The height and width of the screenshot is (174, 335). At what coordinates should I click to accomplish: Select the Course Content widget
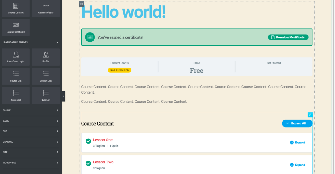pyautogui.click(x=16, y=8)
